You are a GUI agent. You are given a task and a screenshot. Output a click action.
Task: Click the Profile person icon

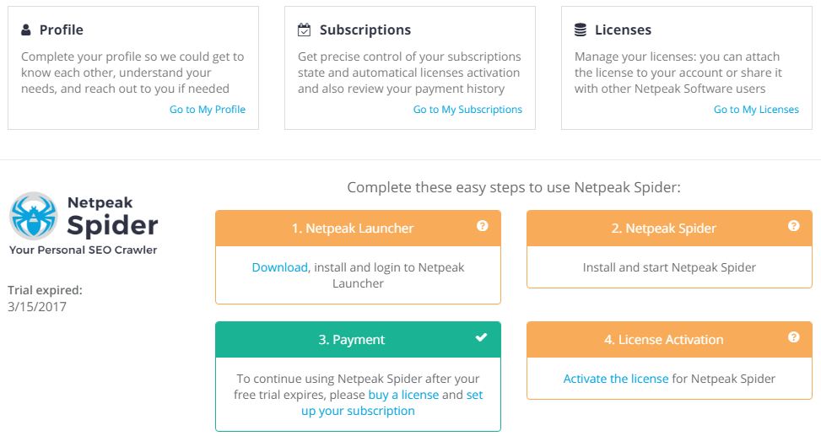[25, 30]
